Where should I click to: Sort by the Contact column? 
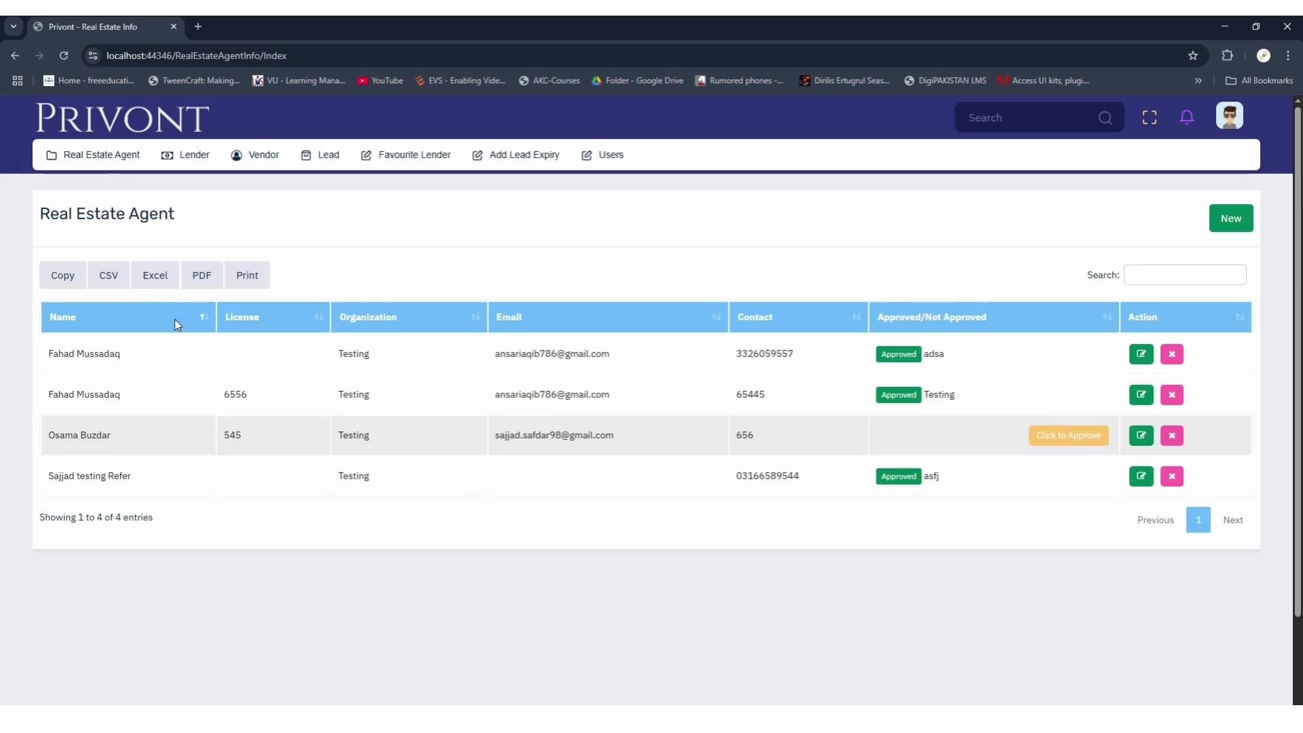(799, 318)
